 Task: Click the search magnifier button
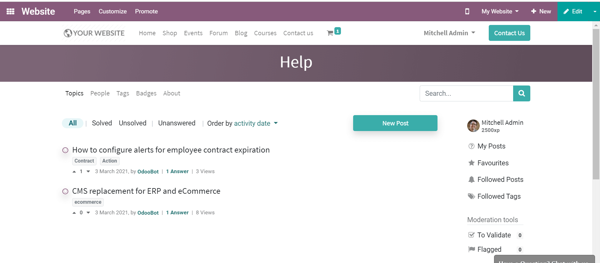(522, 93)
